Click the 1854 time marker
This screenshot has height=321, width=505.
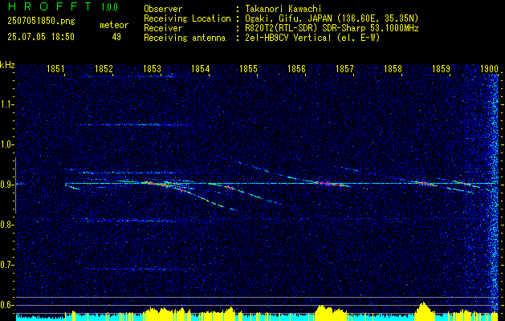point(201,69)
